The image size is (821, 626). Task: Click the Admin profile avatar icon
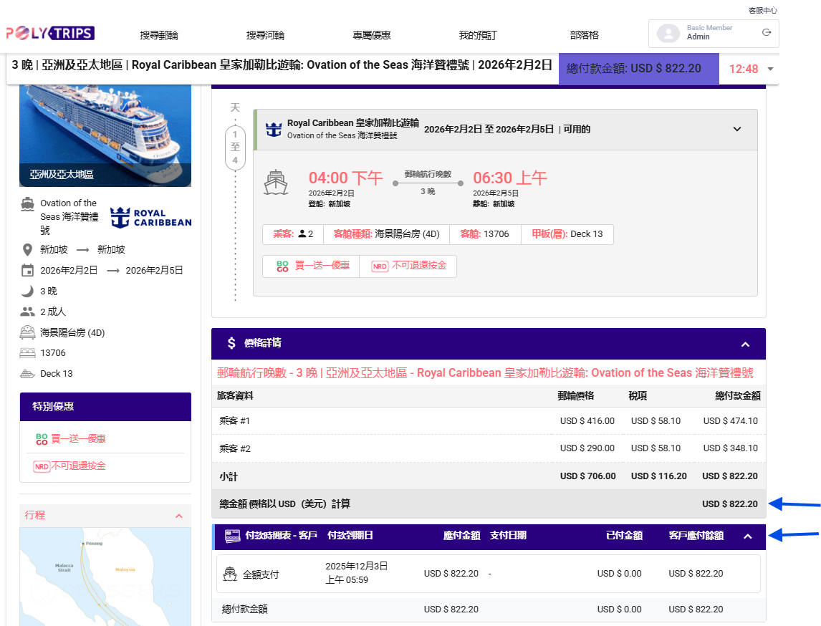pos(668,33)
